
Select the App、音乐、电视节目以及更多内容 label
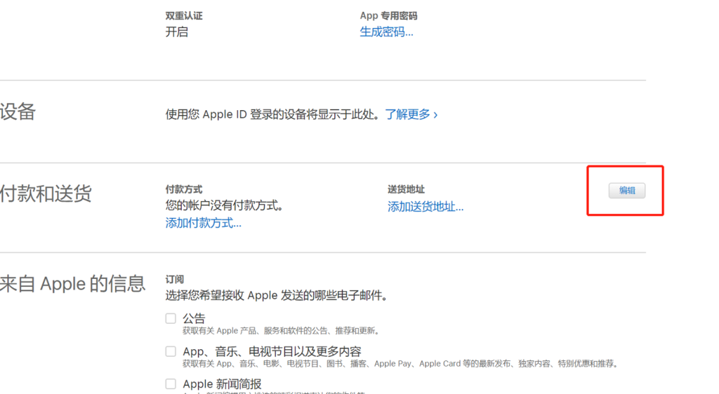(x=272, y=351)
